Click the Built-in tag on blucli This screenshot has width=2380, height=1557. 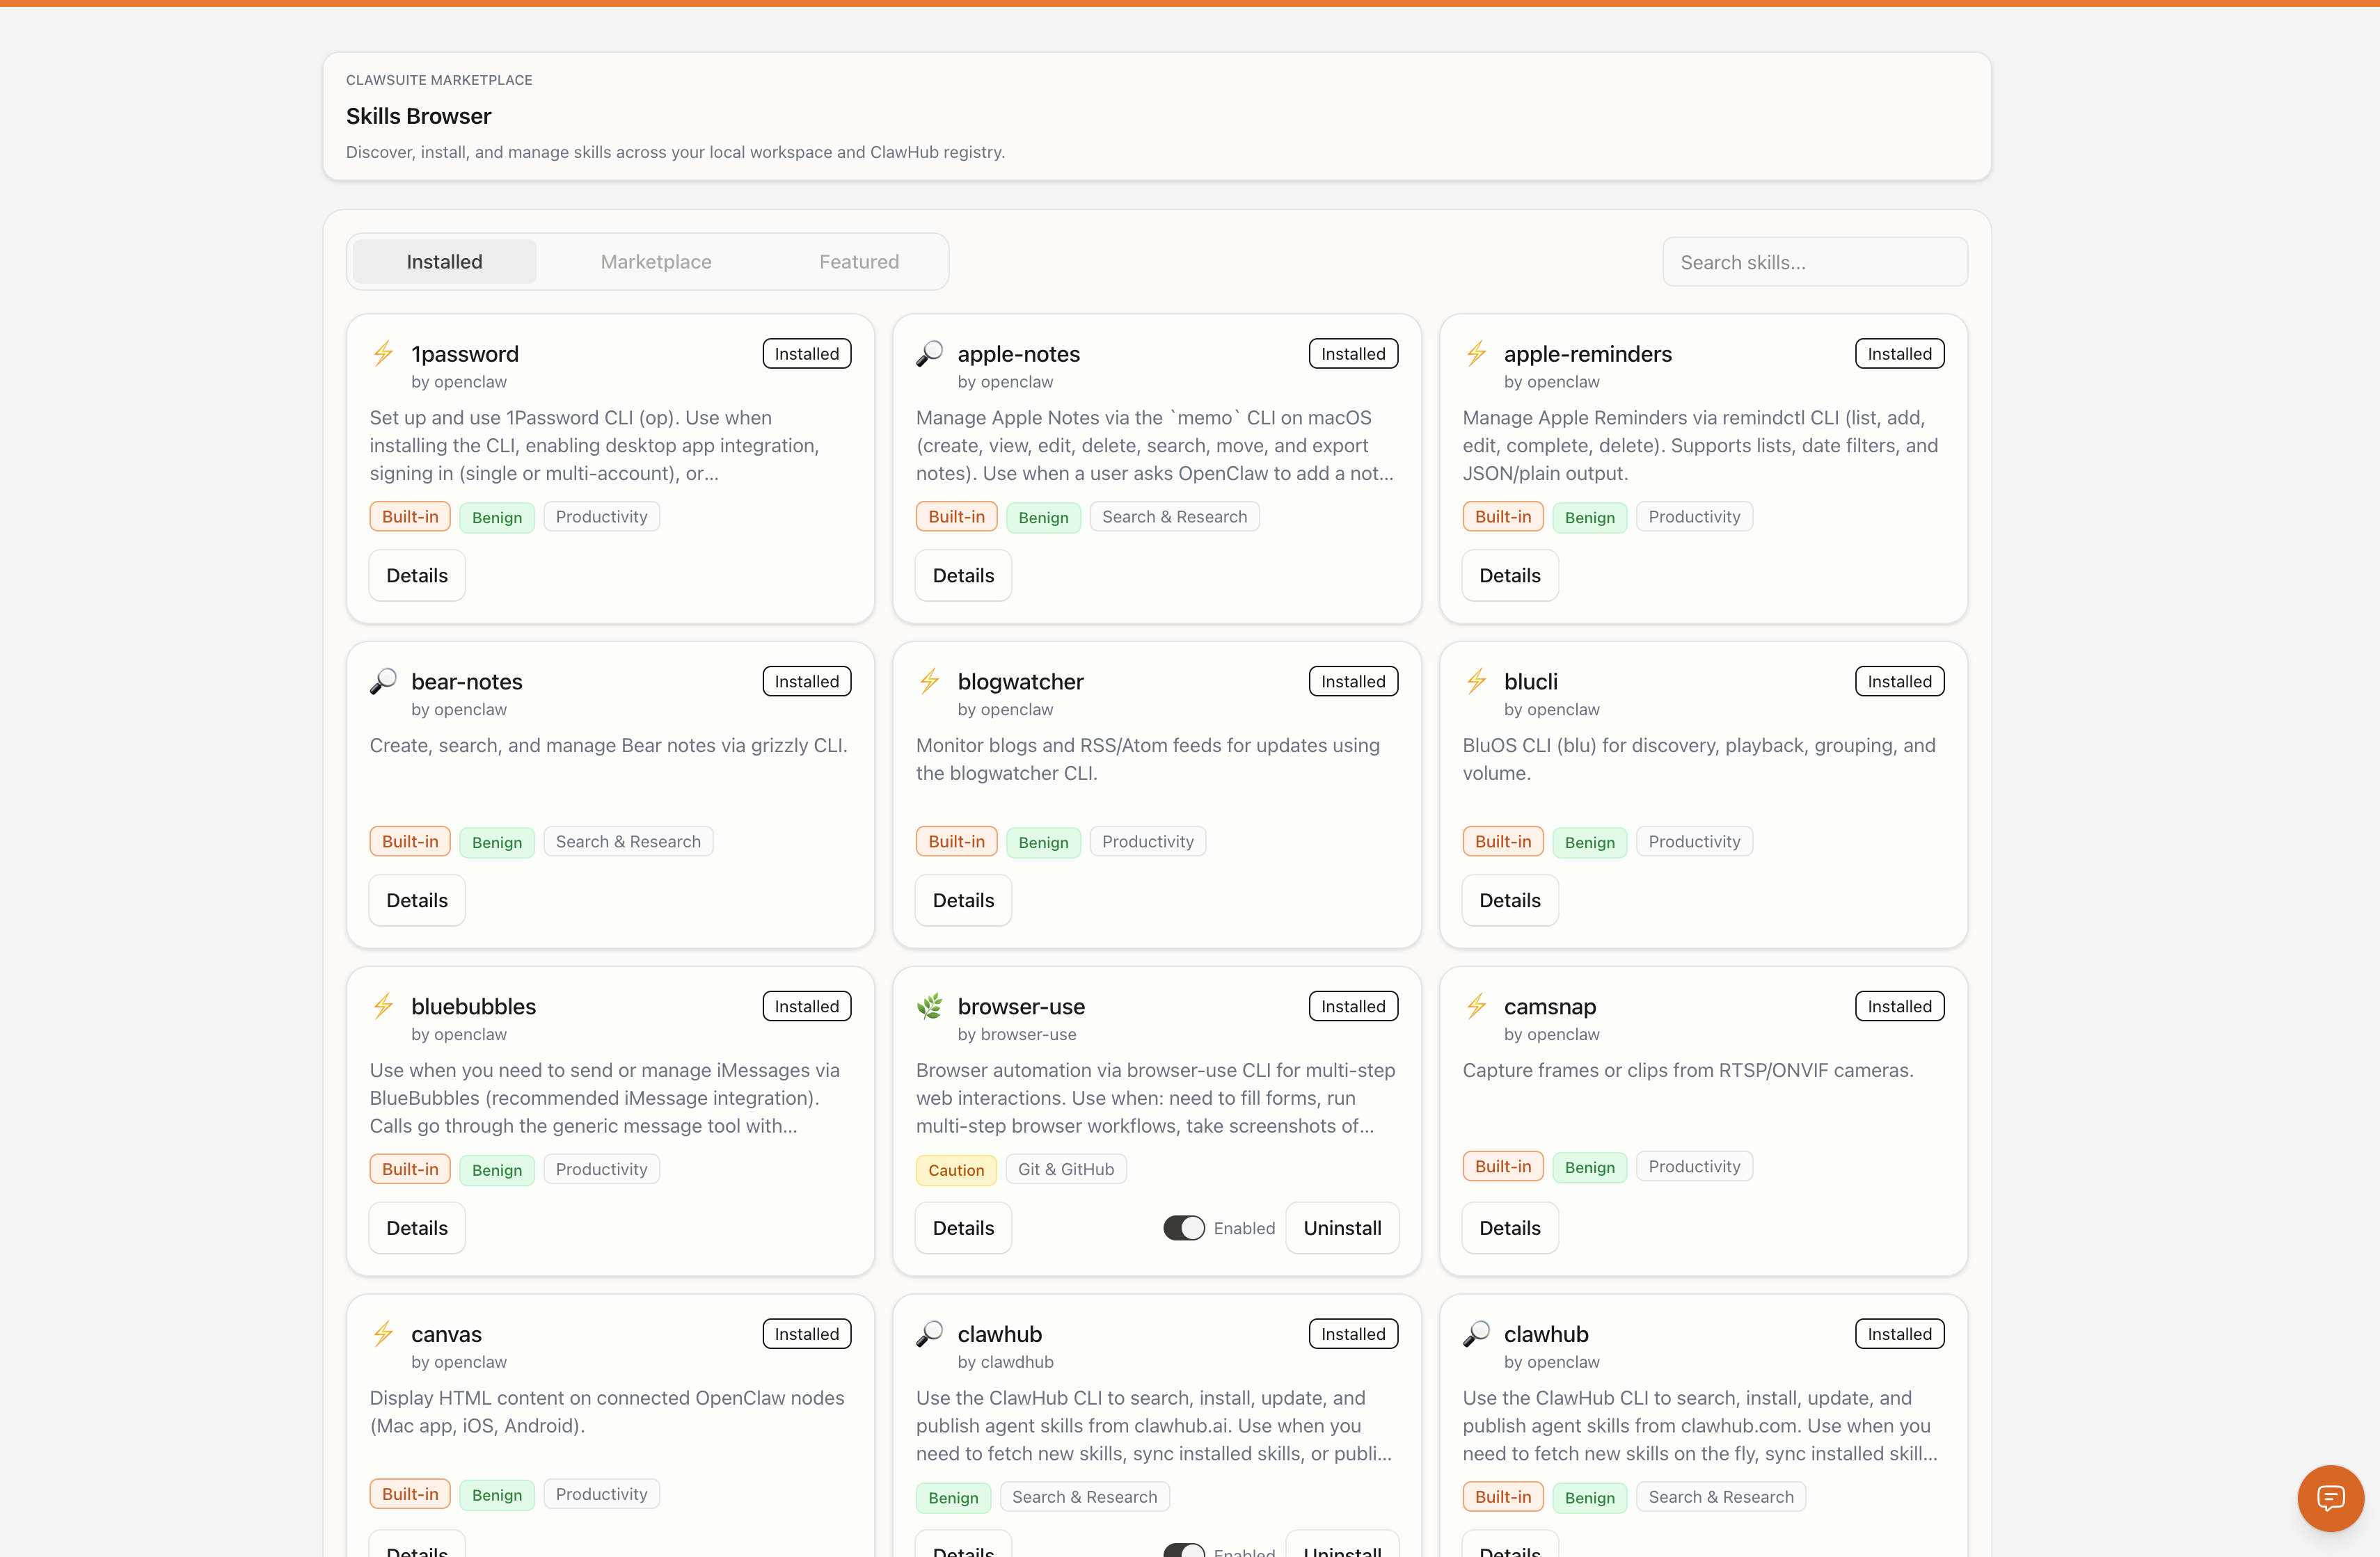pyautogui.click(x=1503, y=842)
